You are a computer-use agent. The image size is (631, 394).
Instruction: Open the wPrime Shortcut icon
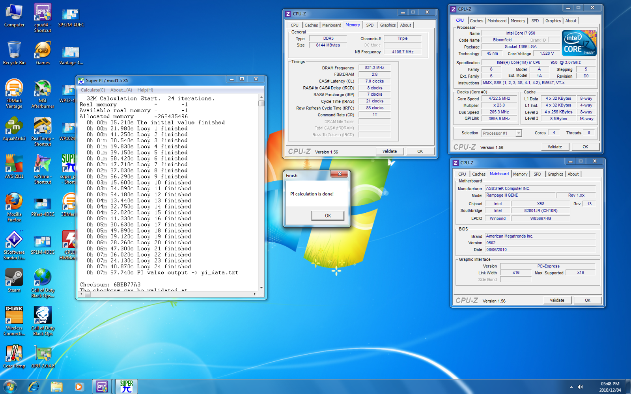pyautogui.click(x=43, y=169)
